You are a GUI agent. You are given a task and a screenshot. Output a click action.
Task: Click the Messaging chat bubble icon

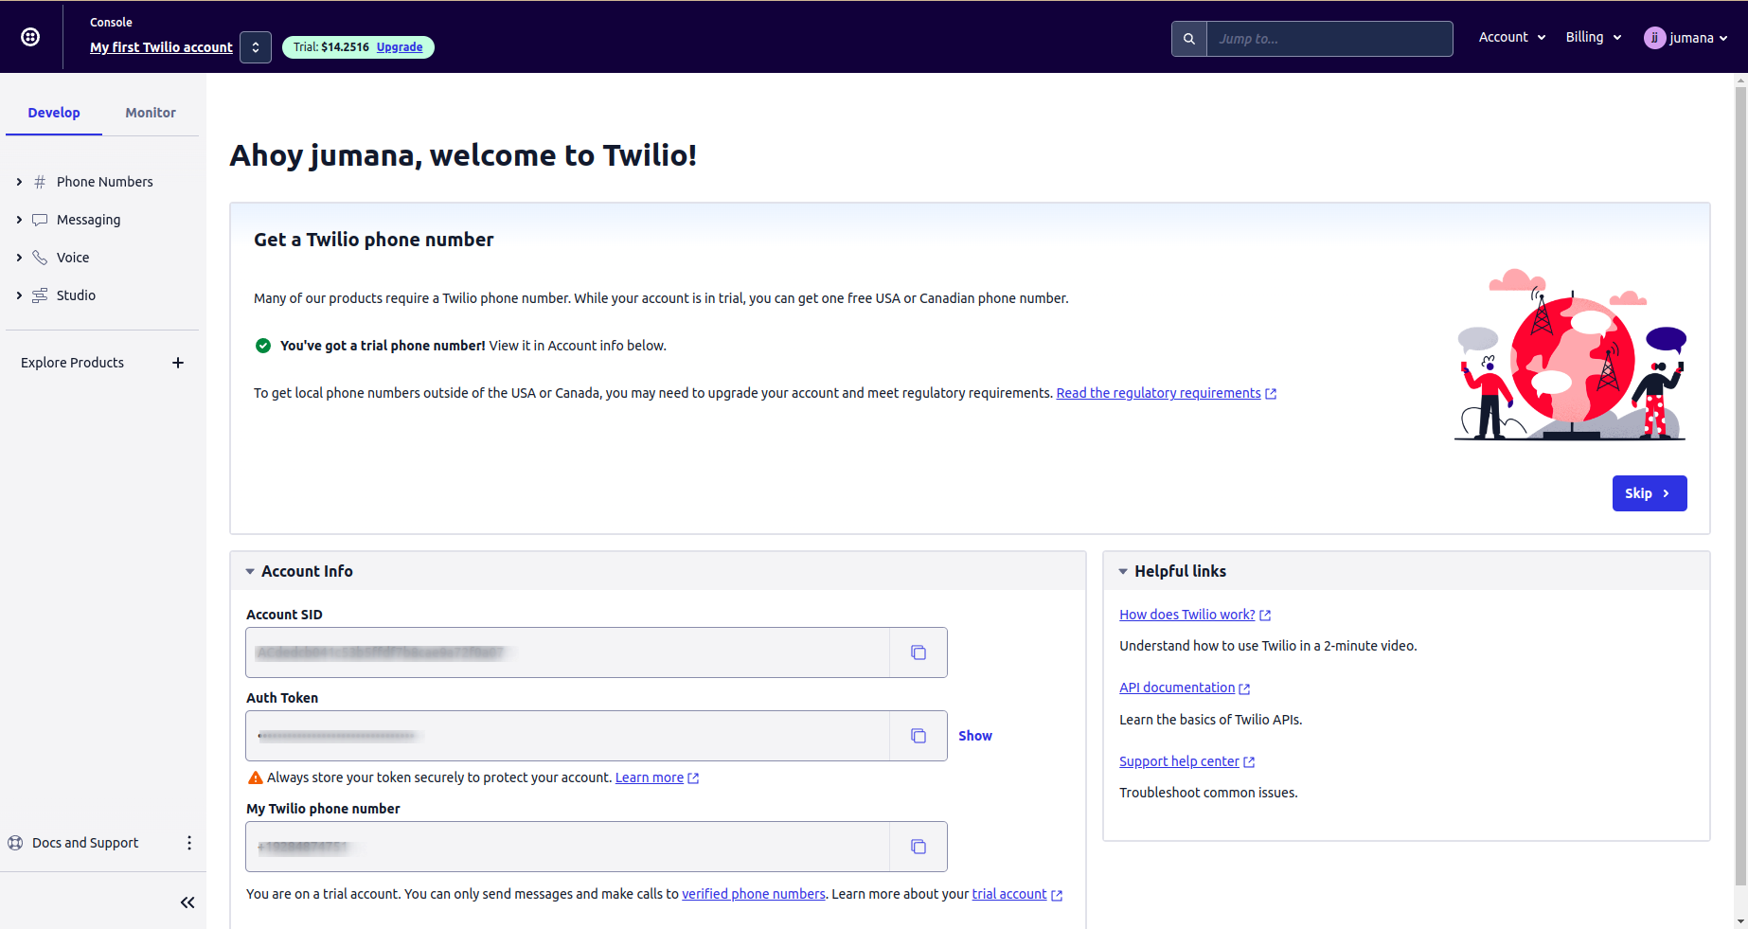(40, 220)
